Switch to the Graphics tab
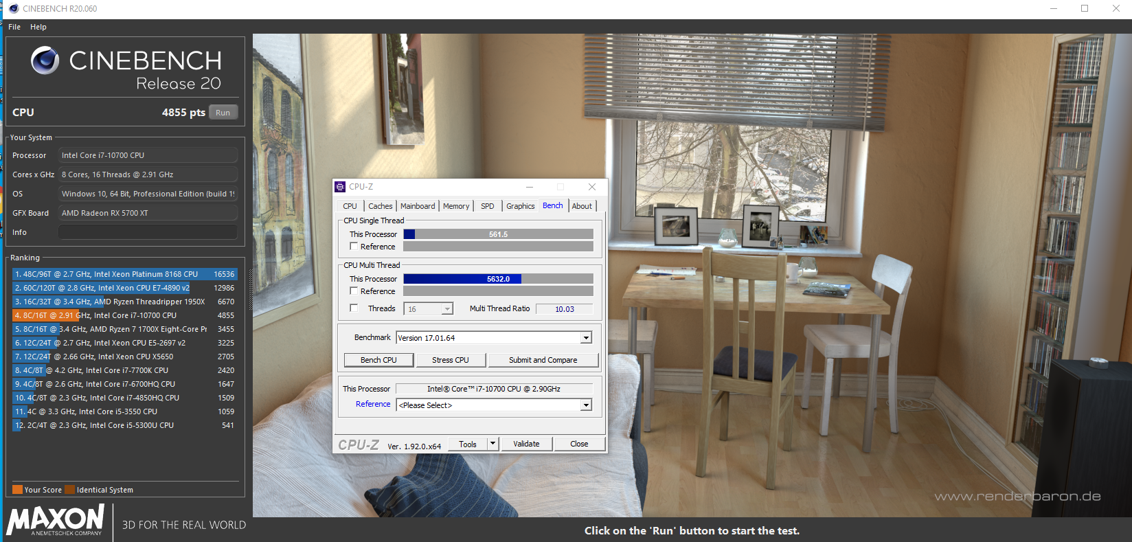The height and width of the screenshot is (542, 1132). coord(521,206)
